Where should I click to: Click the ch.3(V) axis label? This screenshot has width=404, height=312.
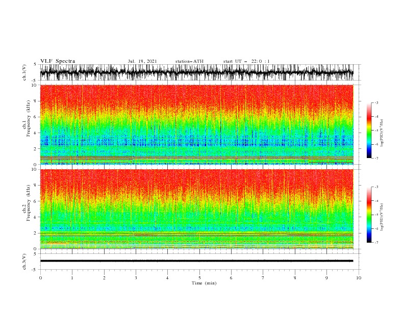pyautogui.click(x=24, y=262)
